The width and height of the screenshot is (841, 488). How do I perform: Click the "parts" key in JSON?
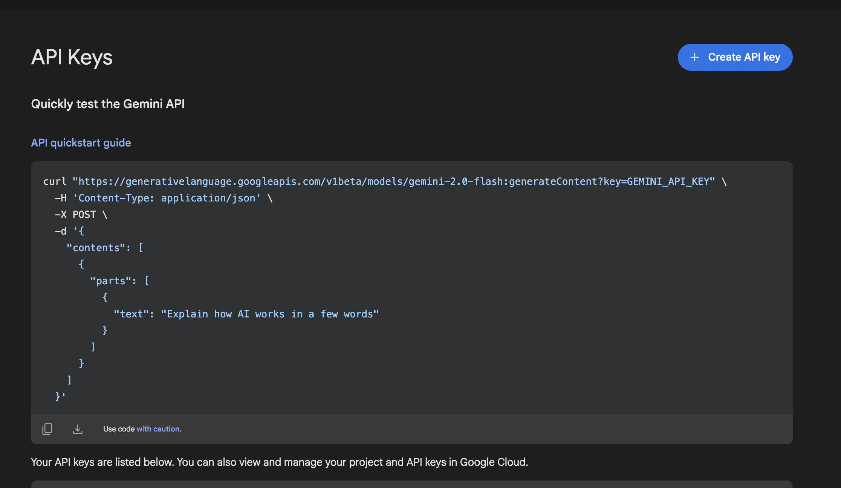point(110,281)
